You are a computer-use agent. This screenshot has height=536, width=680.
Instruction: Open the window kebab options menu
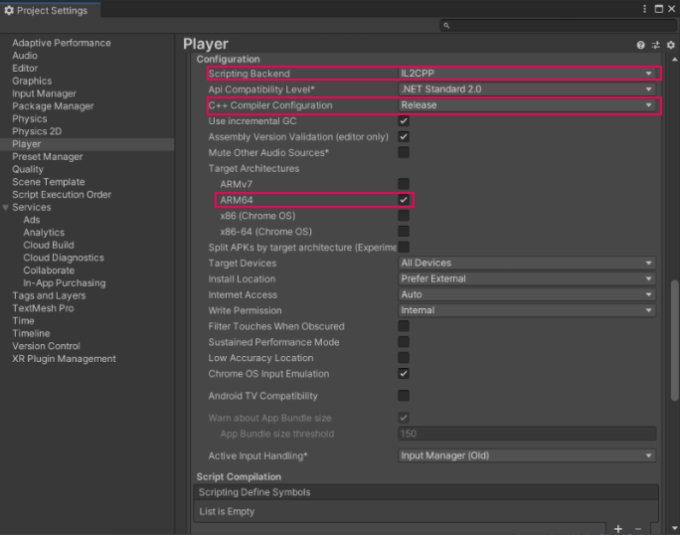coord(646,9)
